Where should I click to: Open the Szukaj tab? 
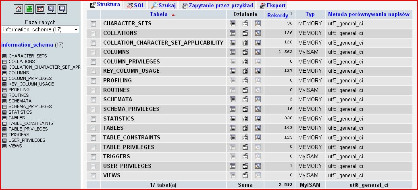(x=163, y=5)
